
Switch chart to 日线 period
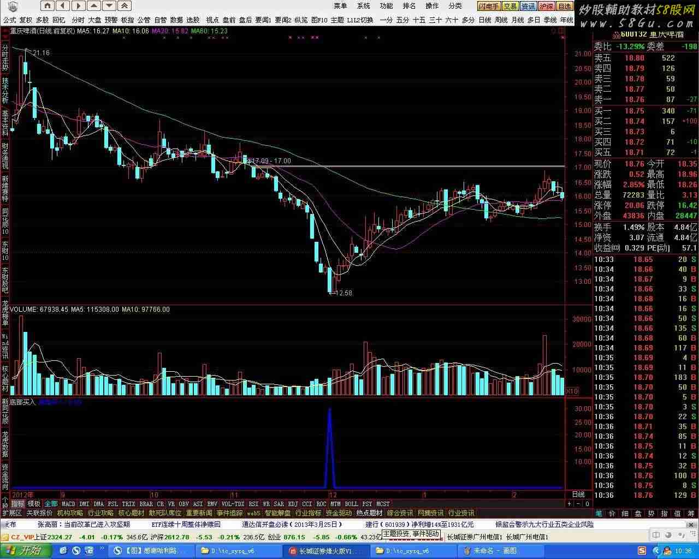pyautogui.click(x=485, y=20)
